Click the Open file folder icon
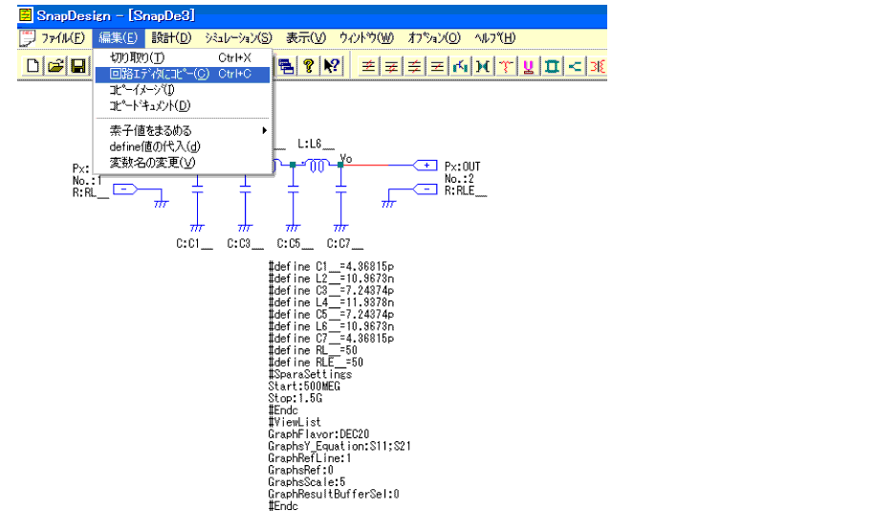Image resolution: width=896 pixels, height=511 pixels. 55,66
